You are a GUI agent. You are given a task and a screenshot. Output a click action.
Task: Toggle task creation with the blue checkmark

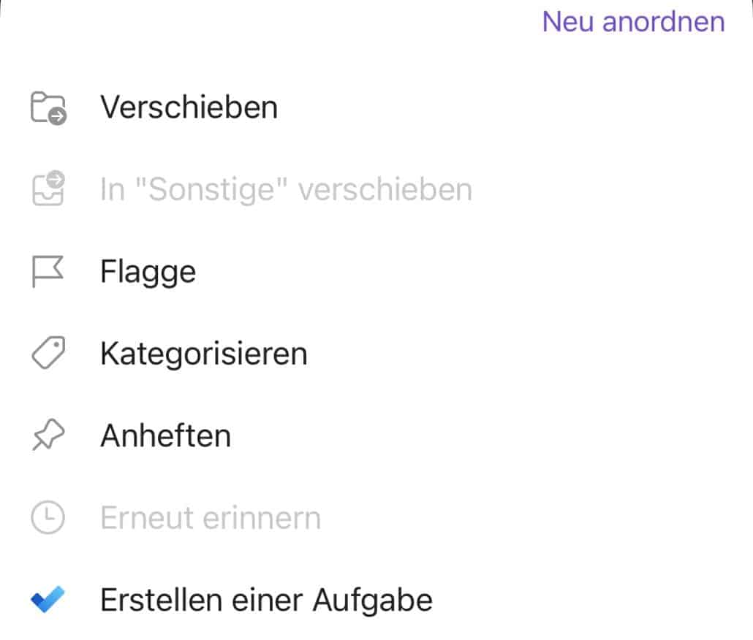click(47, 598)
